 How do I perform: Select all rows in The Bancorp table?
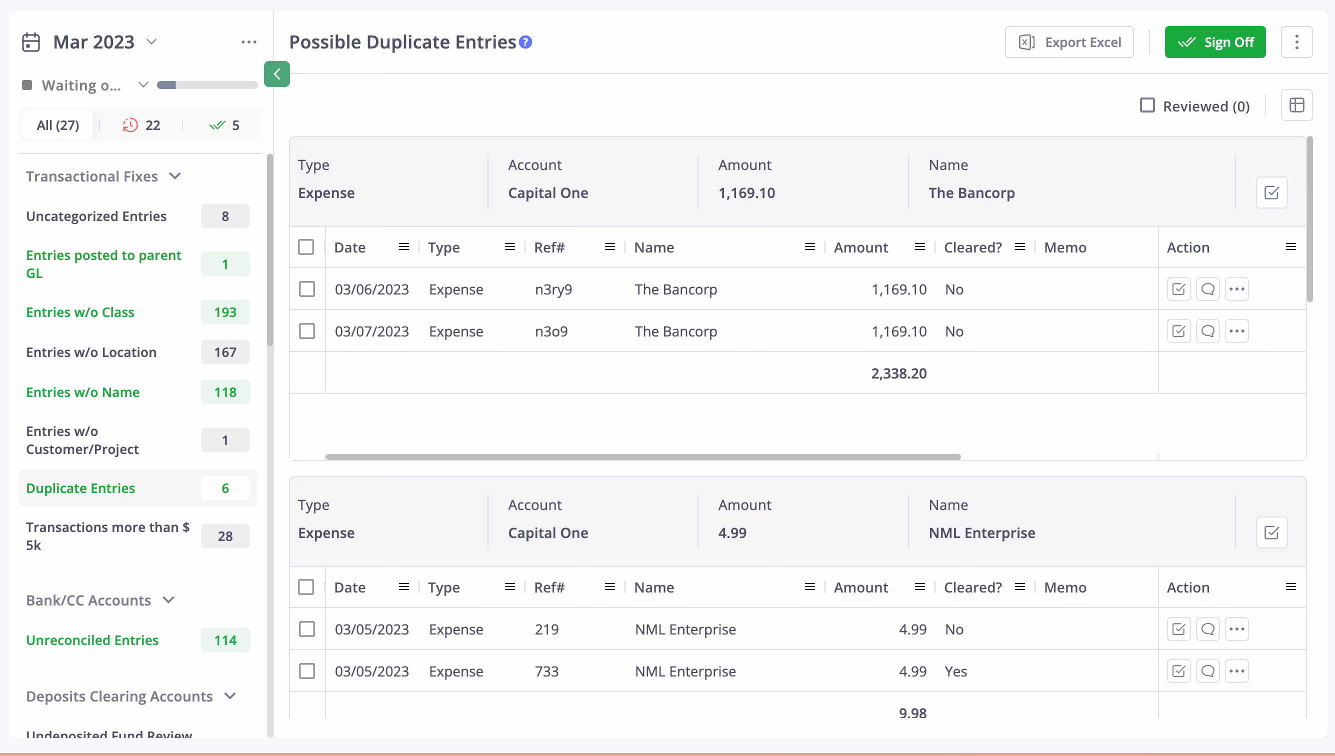point(306,247)
